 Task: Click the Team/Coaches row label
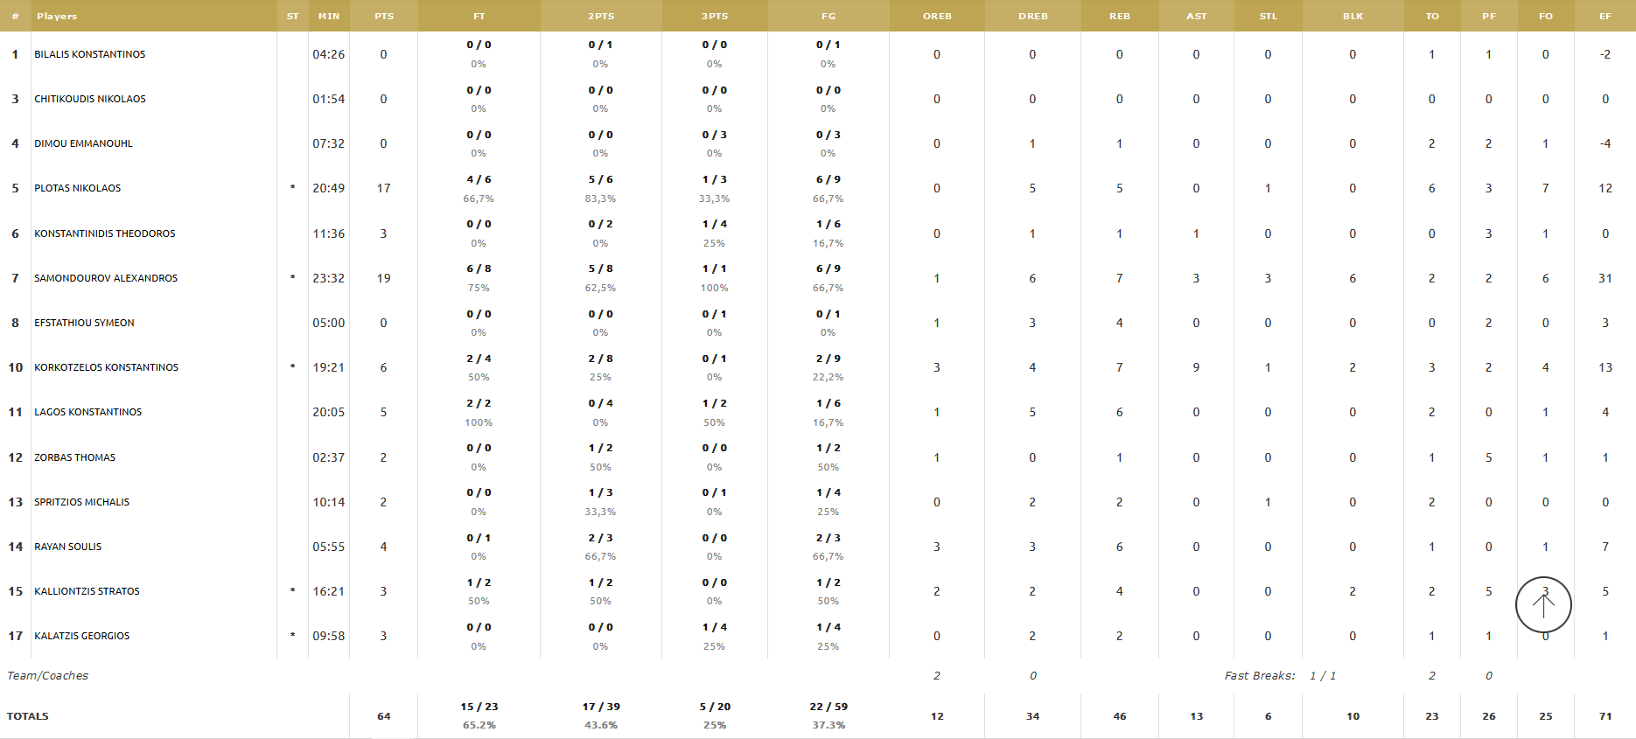(48, 676)
